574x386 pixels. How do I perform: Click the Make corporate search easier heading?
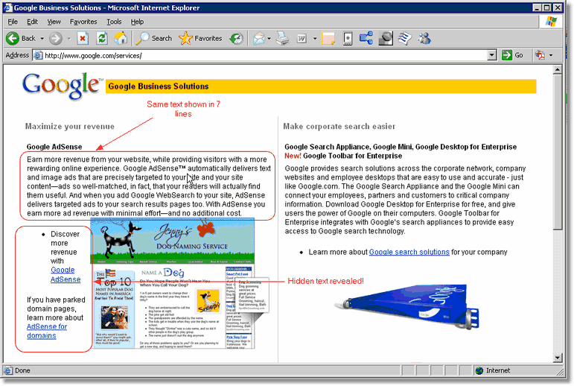coord(339,127)
